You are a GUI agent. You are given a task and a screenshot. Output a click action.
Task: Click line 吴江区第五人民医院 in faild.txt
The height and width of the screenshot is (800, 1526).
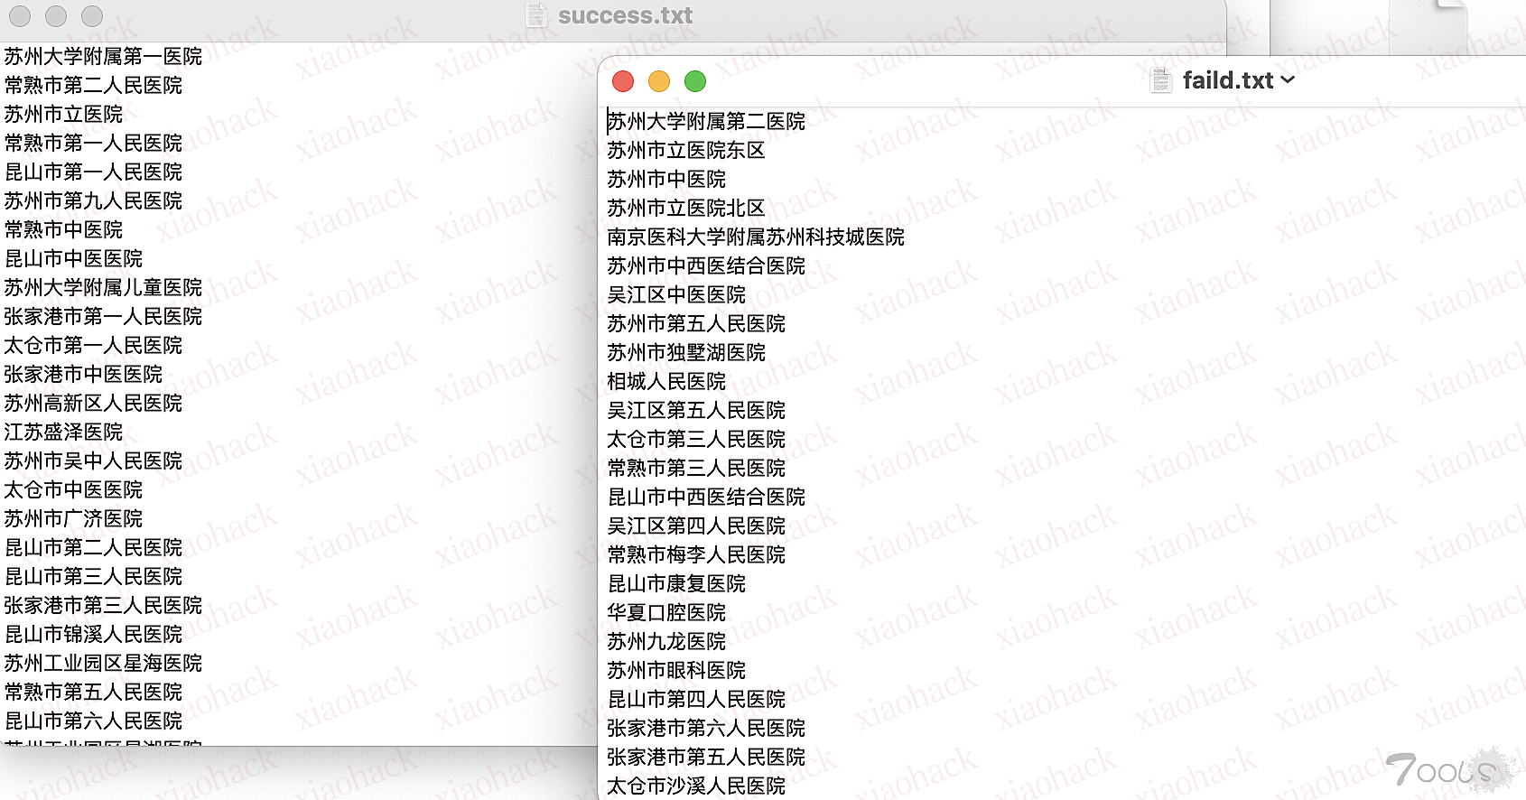coord(696,410)
